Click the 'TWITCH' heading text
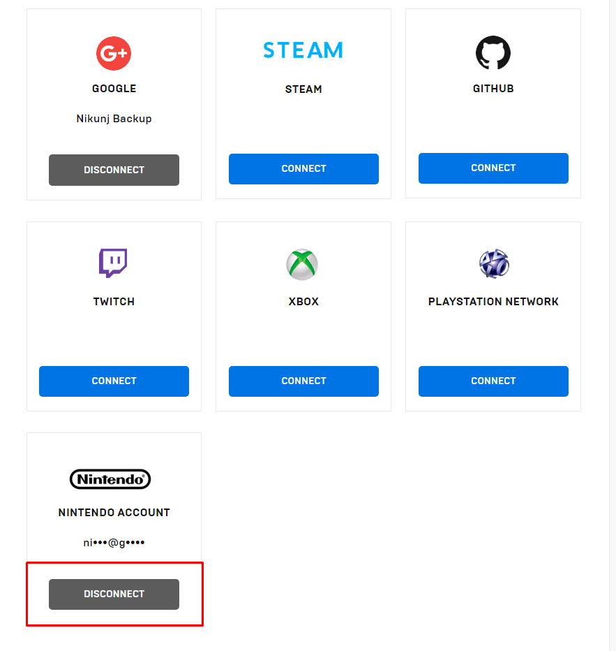This screenshot has width=616, height=651. (114, 302)
